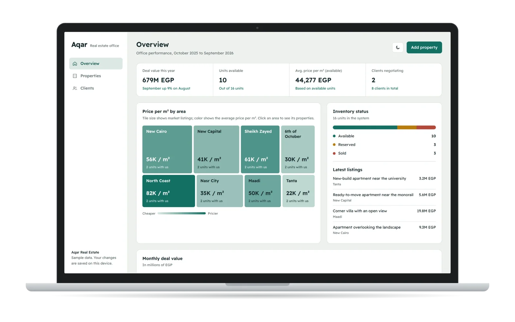Click the Aqar logo text
Viewport: 515px width, 322px height.
79,45
